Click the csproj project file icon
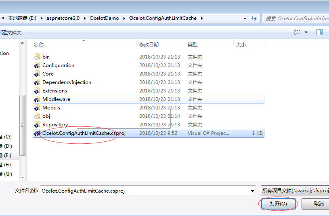329x216 pixels. coord(37,133)
